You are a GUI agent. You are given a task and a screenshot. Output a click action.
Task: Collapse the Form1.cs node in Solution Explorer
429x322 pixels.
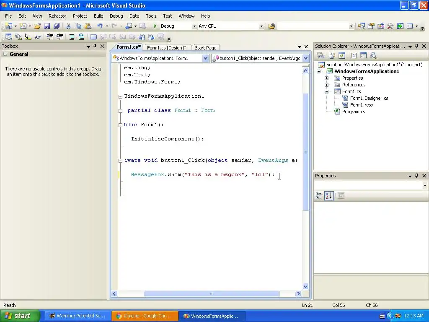[x=326, y=91]
